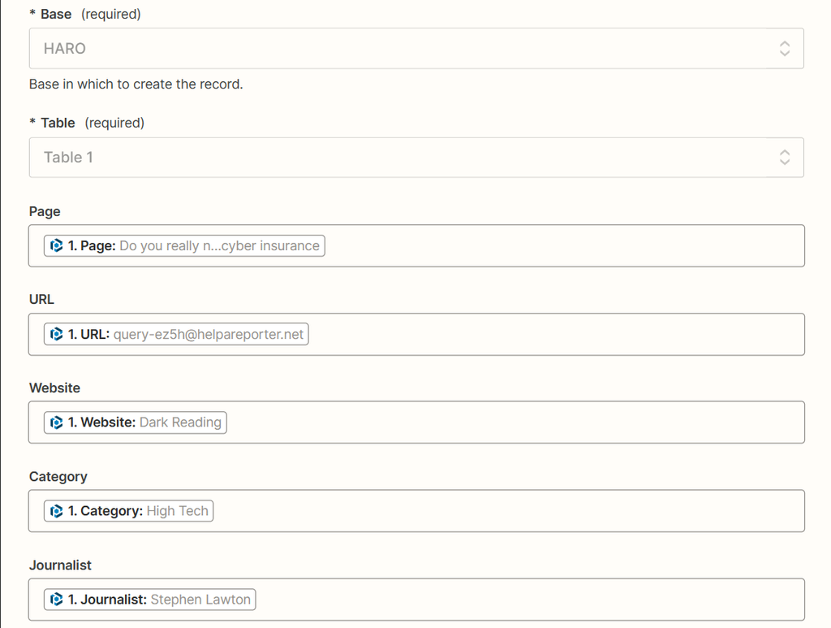Screen dimensions: 831x628
Task: Click the step icon on the Page pill
Action: (x=56, y=245)
